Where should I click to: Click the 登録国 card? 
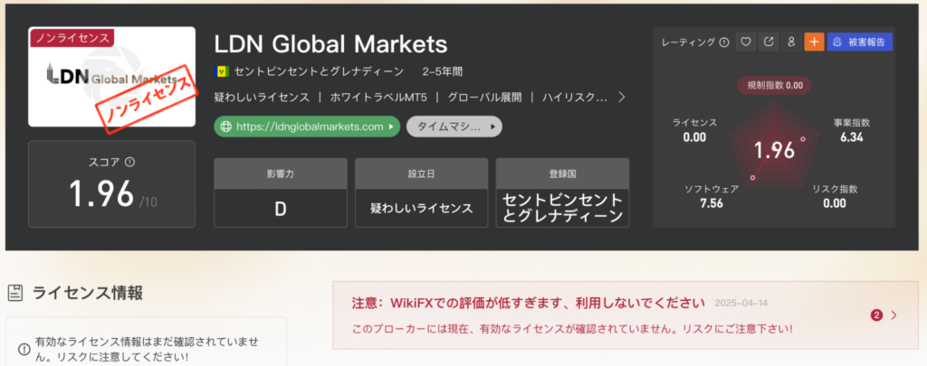[562, 192]
